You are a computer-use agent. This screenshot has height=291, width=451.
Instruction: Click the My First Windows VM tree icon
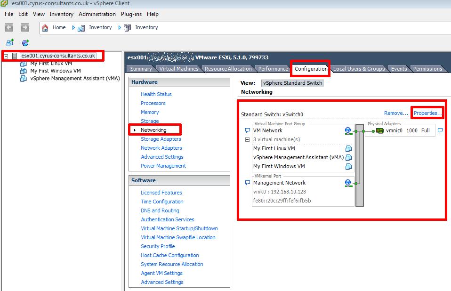[23, 71]
